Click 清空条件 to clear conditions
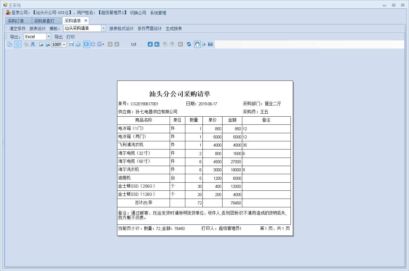 pyautogui.click(x=17, y=28)
